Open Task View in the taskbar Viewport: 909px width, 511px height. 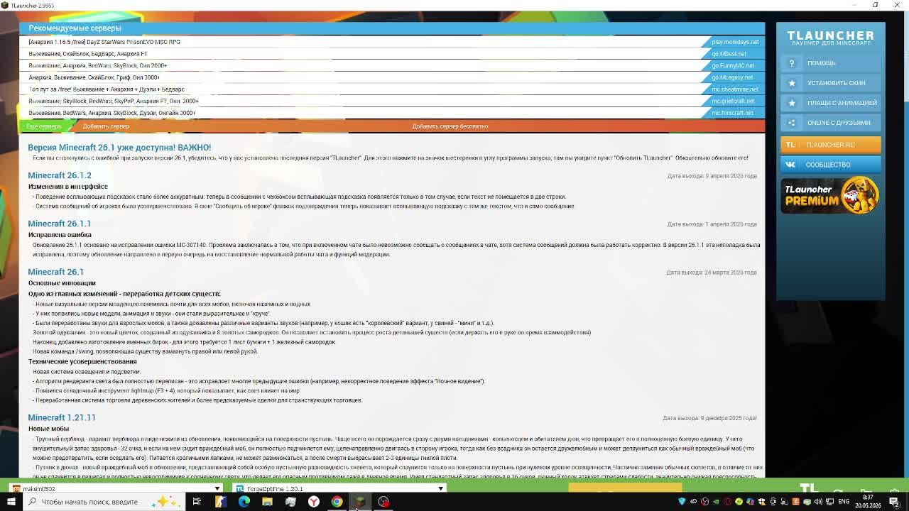[197, 502]
